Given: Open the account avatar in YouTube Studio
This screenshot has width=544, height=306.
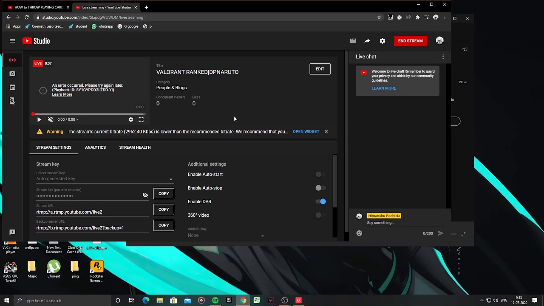Looking at the screenshot, I should tap(440, 41).
